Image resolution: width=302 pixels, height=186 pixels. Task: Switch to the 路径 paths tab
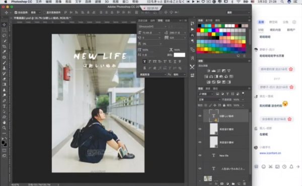[x=215, y=88]
